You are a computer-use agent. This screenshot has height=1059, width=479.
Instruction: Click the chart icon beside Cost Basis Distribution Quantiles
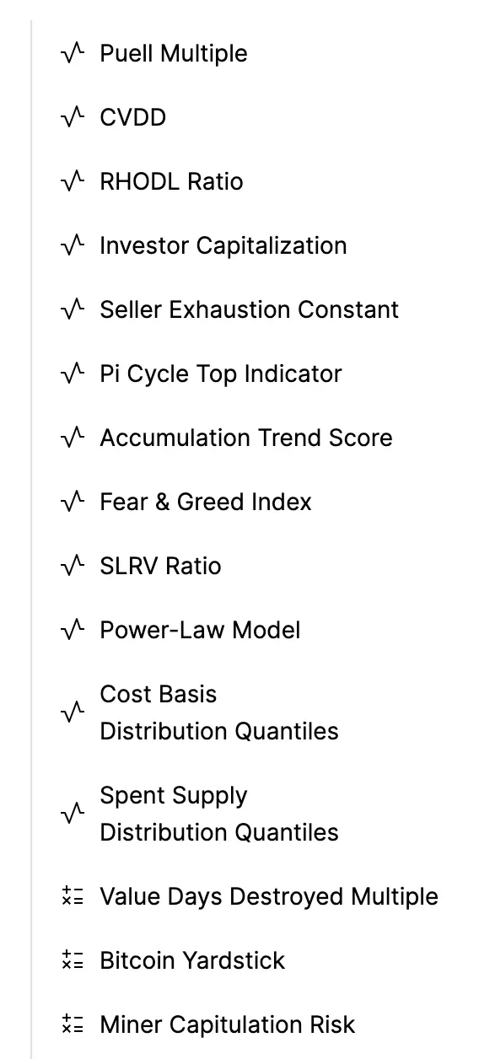[73, 712]
